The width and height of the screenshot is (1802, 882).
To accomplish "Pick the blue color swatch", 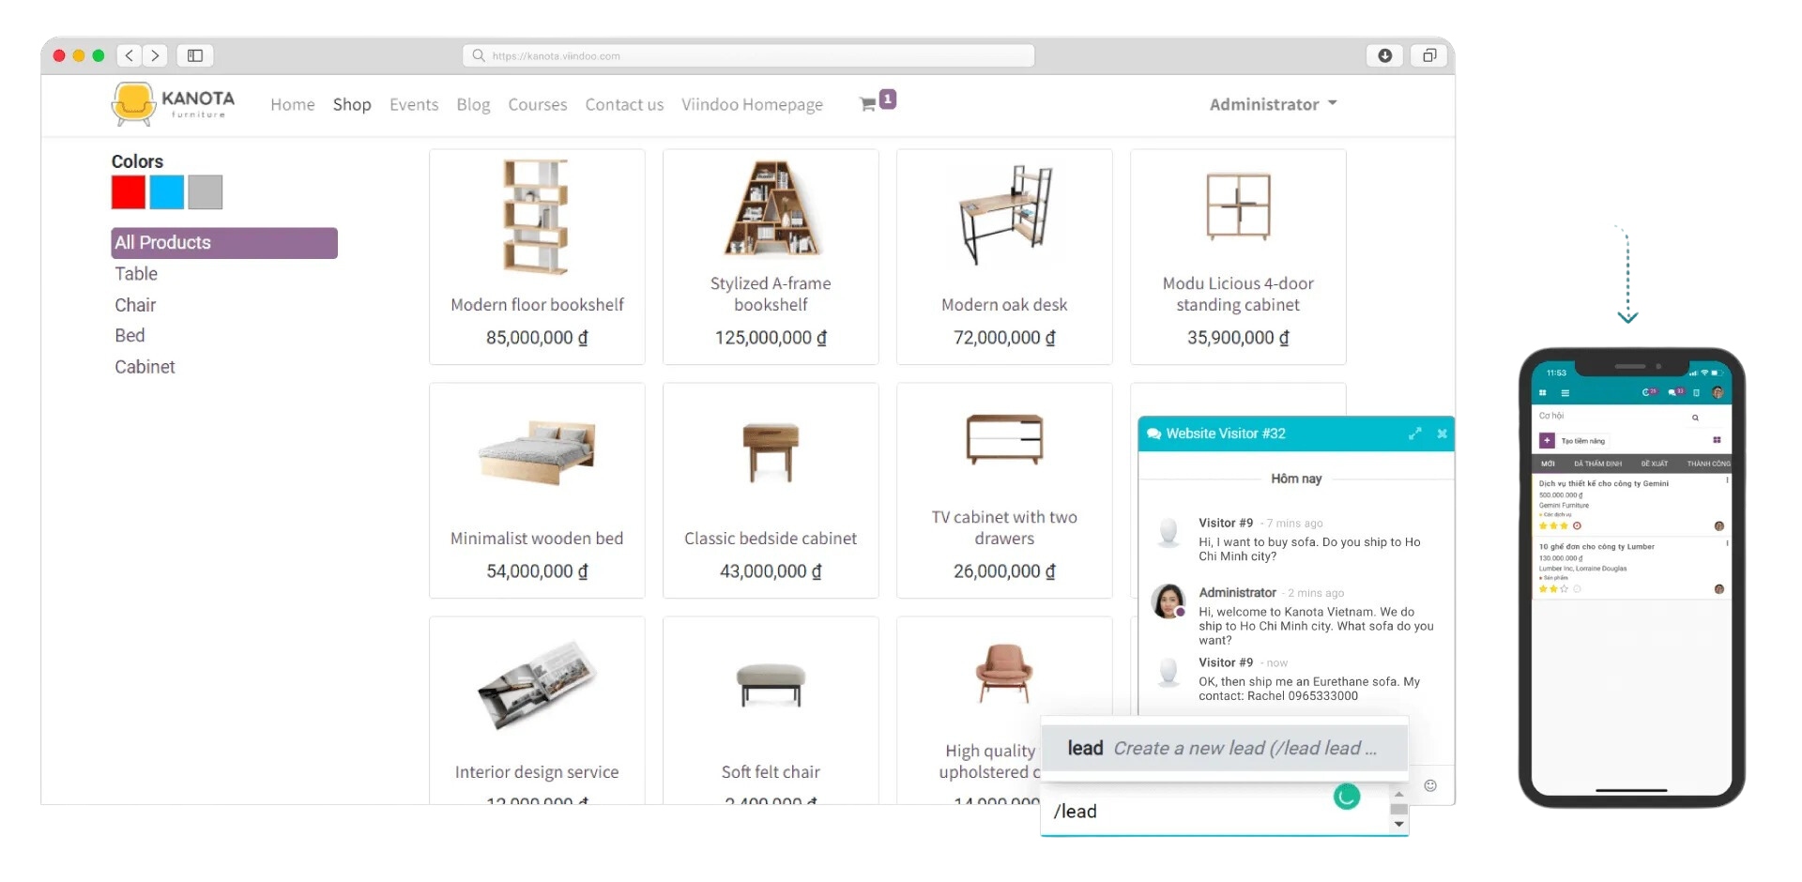I will tap(167, 192).
